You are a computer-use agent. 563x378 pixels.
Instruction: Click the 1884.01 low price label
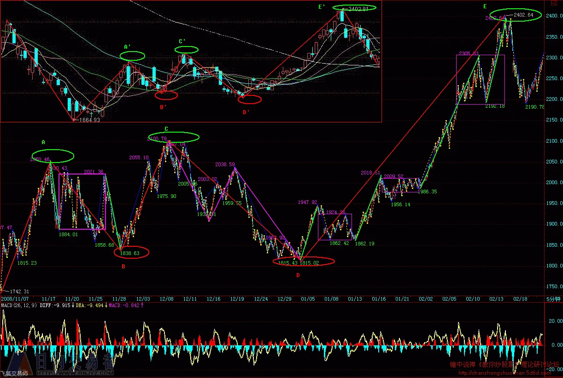click(x=68, y=234)
